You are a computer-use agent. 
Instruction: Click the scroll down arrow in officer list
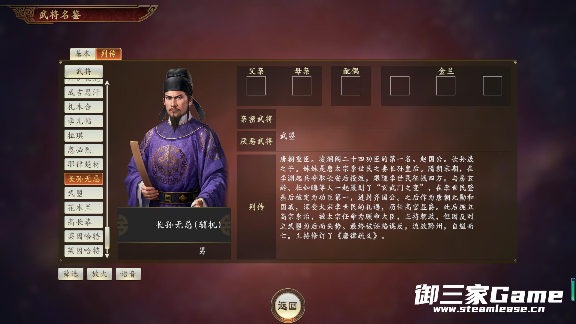click(107, 256)
